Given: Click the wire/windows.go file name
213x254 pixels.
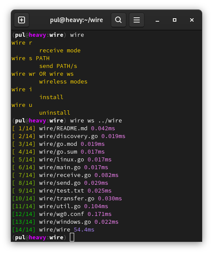Looking at the screenshot, I should coord(65,222).
